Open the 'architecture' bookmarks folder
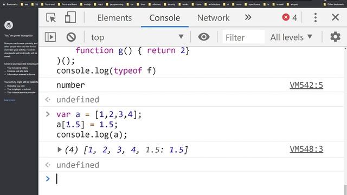This screenshot has height=195, width=347. (212, 4)
